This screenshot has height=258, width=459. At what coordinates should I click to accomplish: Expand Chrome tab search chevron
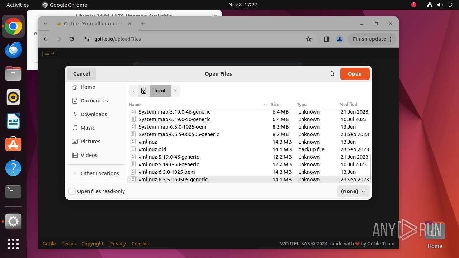(45, 24)
